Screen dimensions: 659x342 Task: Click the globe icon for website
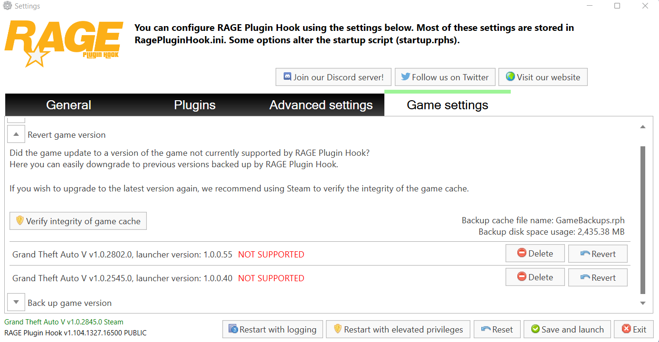pos(510,77)
